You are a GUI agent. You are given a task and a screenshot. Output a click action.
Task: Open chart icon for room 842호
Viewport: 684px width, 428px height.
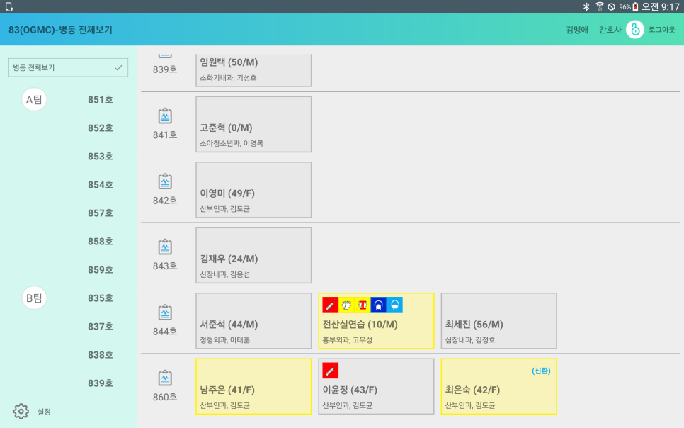click(x=165, y=181)
